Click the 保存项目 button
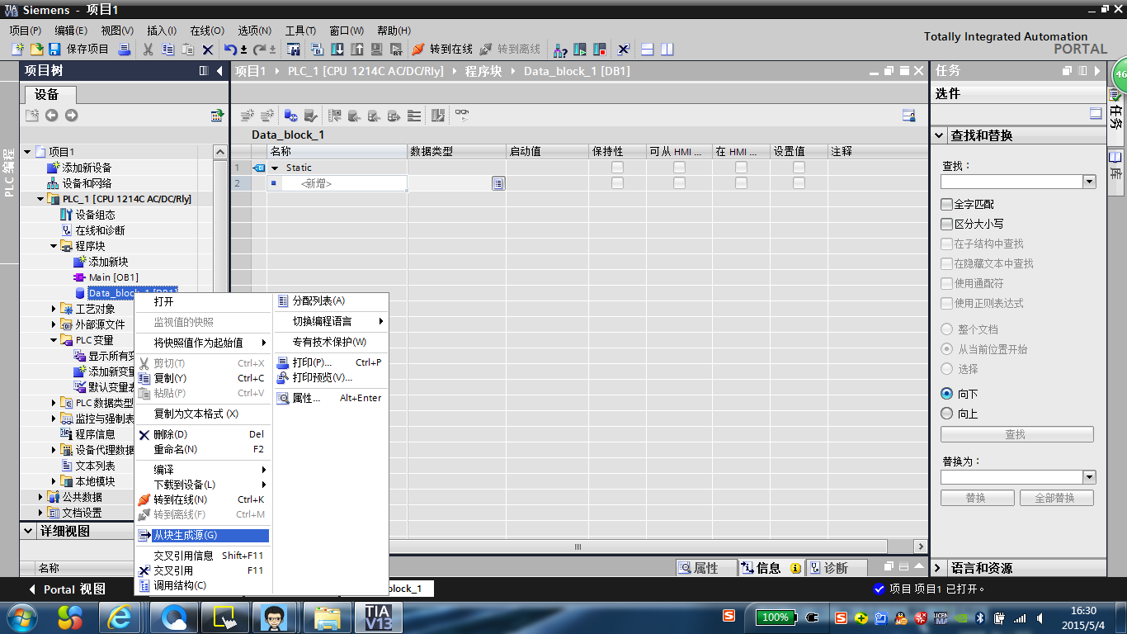 (x=78, y=50)
